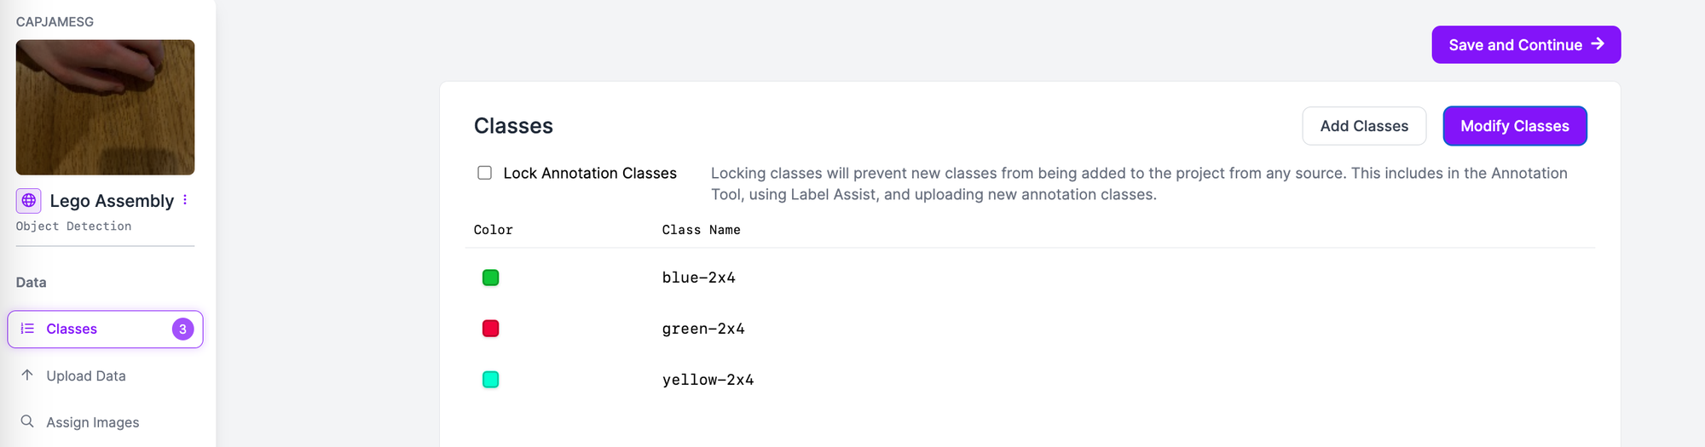Screen dimensions: 1705x447
Task: Click the magnifier icon for Assign Images
Action: [x=27, y=421]
